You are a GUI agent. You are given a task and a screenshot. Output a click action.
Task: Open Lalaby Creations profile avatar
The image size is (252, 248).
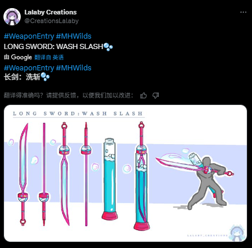click(12, 17)
